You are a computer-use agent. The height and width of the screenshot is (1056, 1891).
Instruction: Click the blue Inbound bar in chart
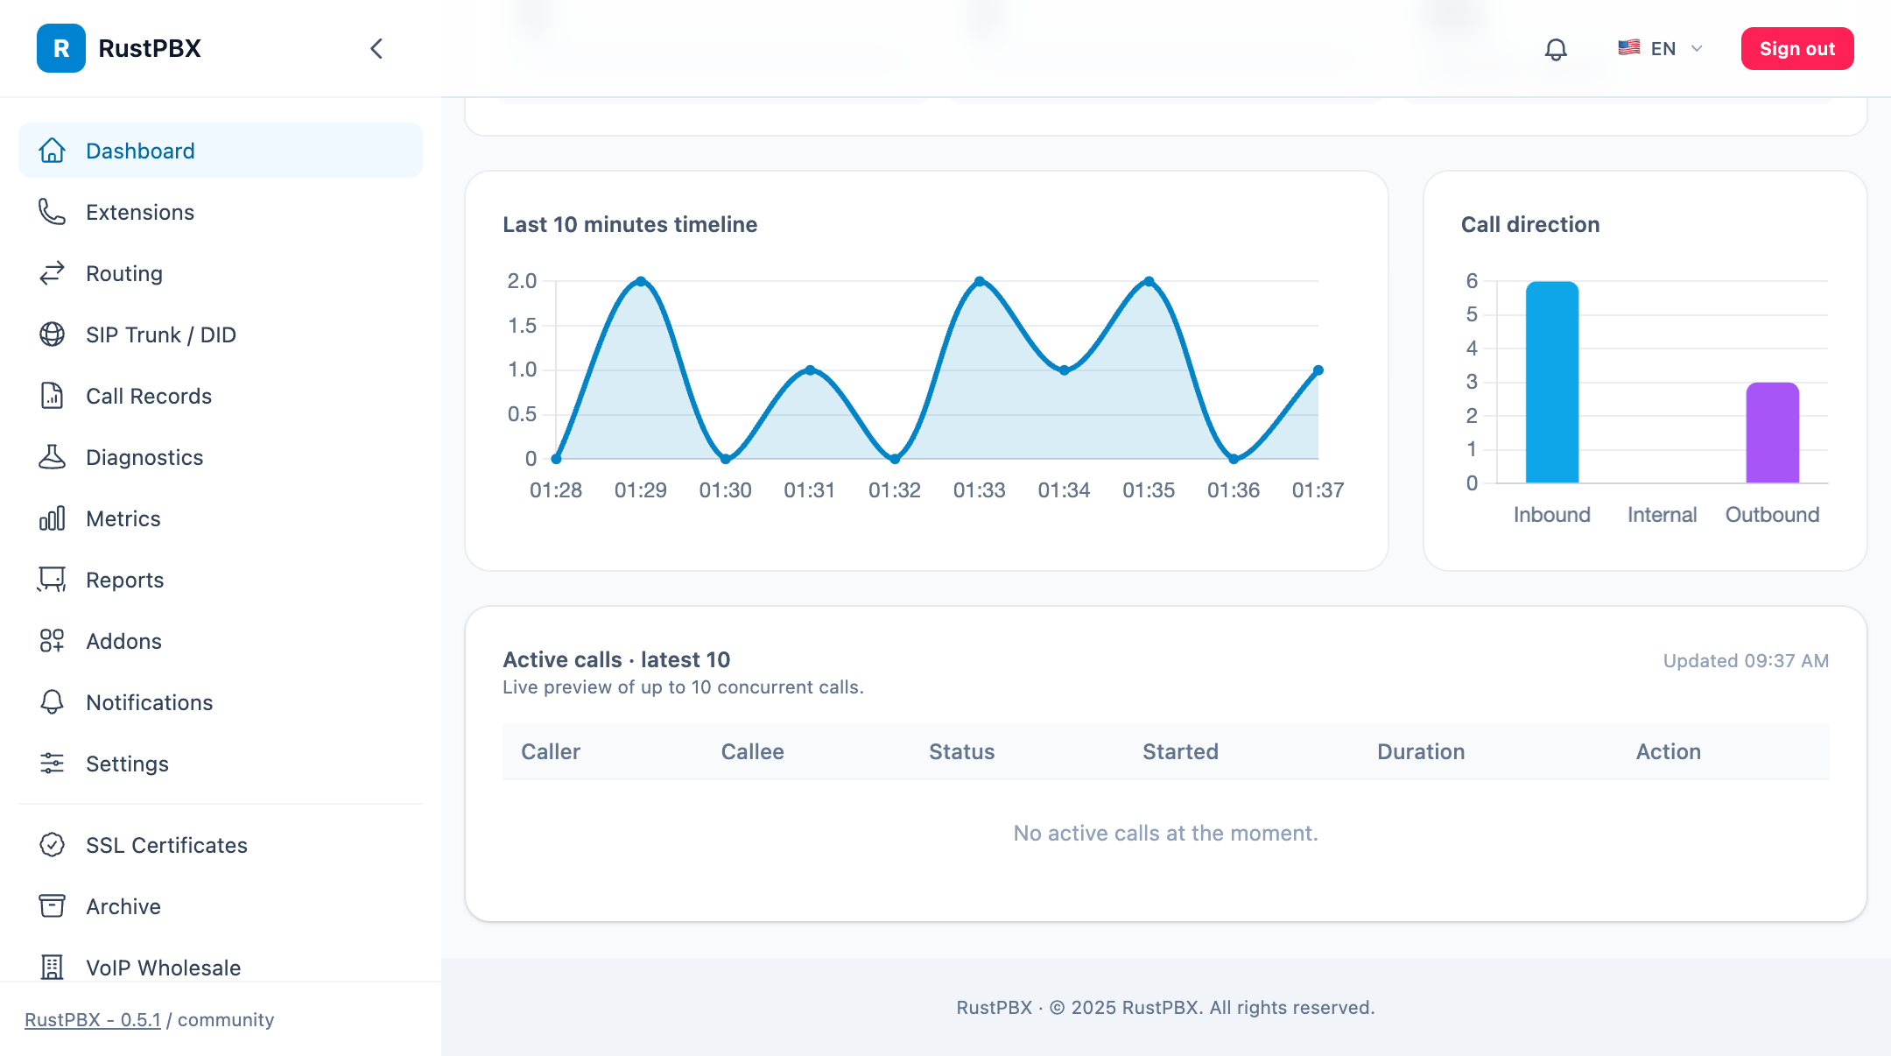coord(1552,382)
